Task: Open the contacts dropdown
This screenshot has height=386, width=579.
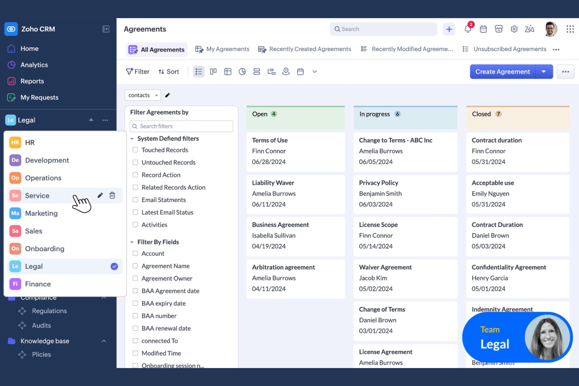Action: point(142,95)
